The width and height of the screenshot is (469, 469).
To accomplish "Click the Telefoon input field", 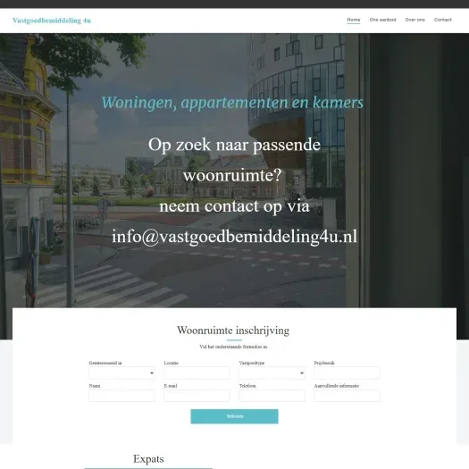I will click(272, 396).
